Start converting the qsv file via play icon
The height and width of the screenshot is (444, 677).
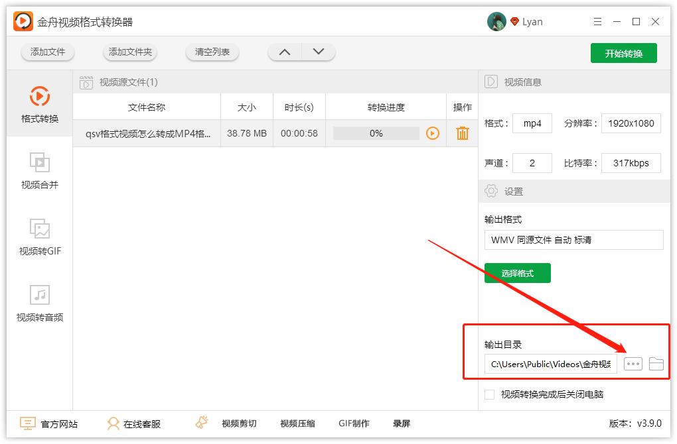point(433,133)
